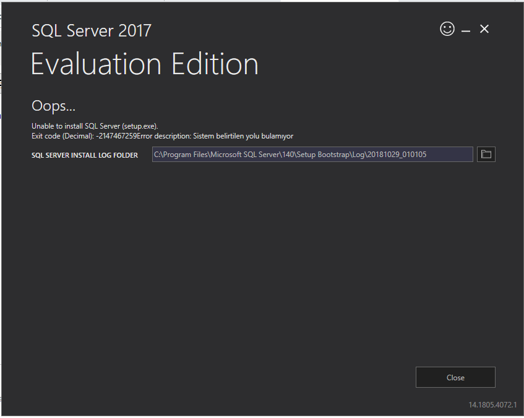
Task: Click the 'SQL Server 2017' heading
Action: point(91,30)
